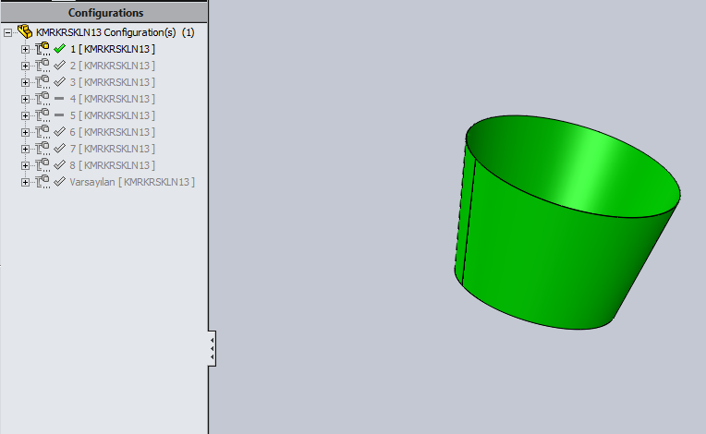Expand configuration 4 [KMRKRSKLN13]

click(x=25, y=99)
